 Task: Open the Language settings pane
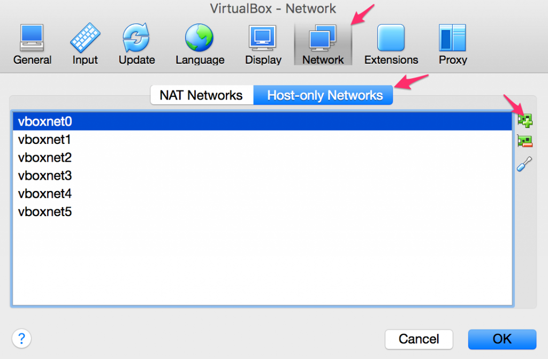point(199,43)
